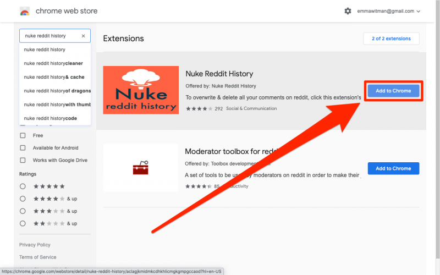Click the Ratings section heading
Screen dimensions: 440x275
point(28,174)
